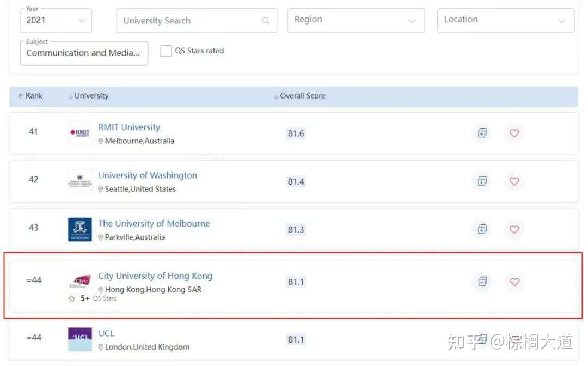Viewport: 588px width, 366px height.
Task: Add RMIT University to compare
Action: pyautogui.click(x=482, y=133)
